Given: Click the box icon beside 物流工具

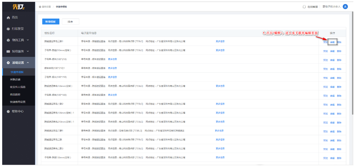Looking at the screenshot, I should pos(8,40).
